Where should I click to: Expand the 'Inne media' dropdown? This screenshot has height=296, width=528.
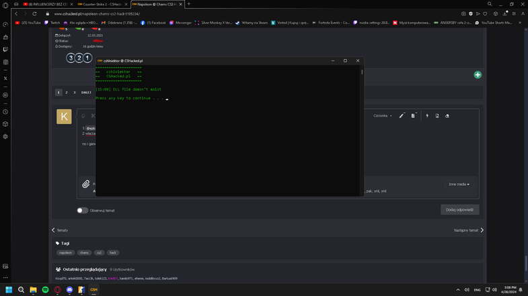459,184
